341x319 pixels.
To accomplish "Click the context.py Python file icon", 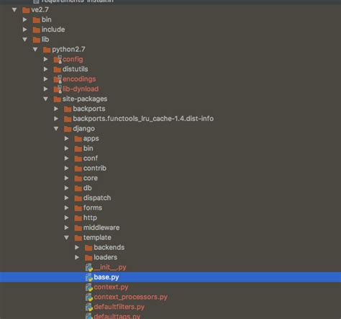I will coord(89,287).
